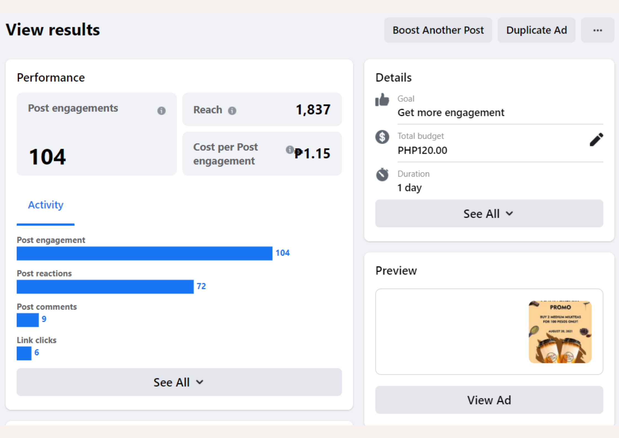Click the Duplicate Ad button

point(536,30)
